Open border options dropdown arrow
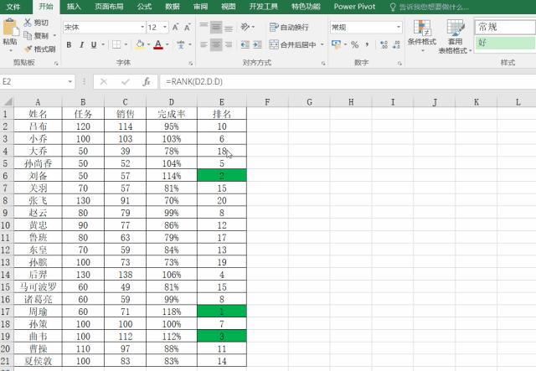The width and height of the screenshot is (536, 371). (x=126, y=44)
